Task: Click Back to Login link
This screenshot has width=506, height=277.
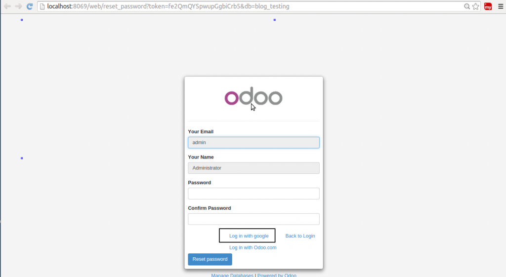Action: pyautogui.click(x=300, y=236)
